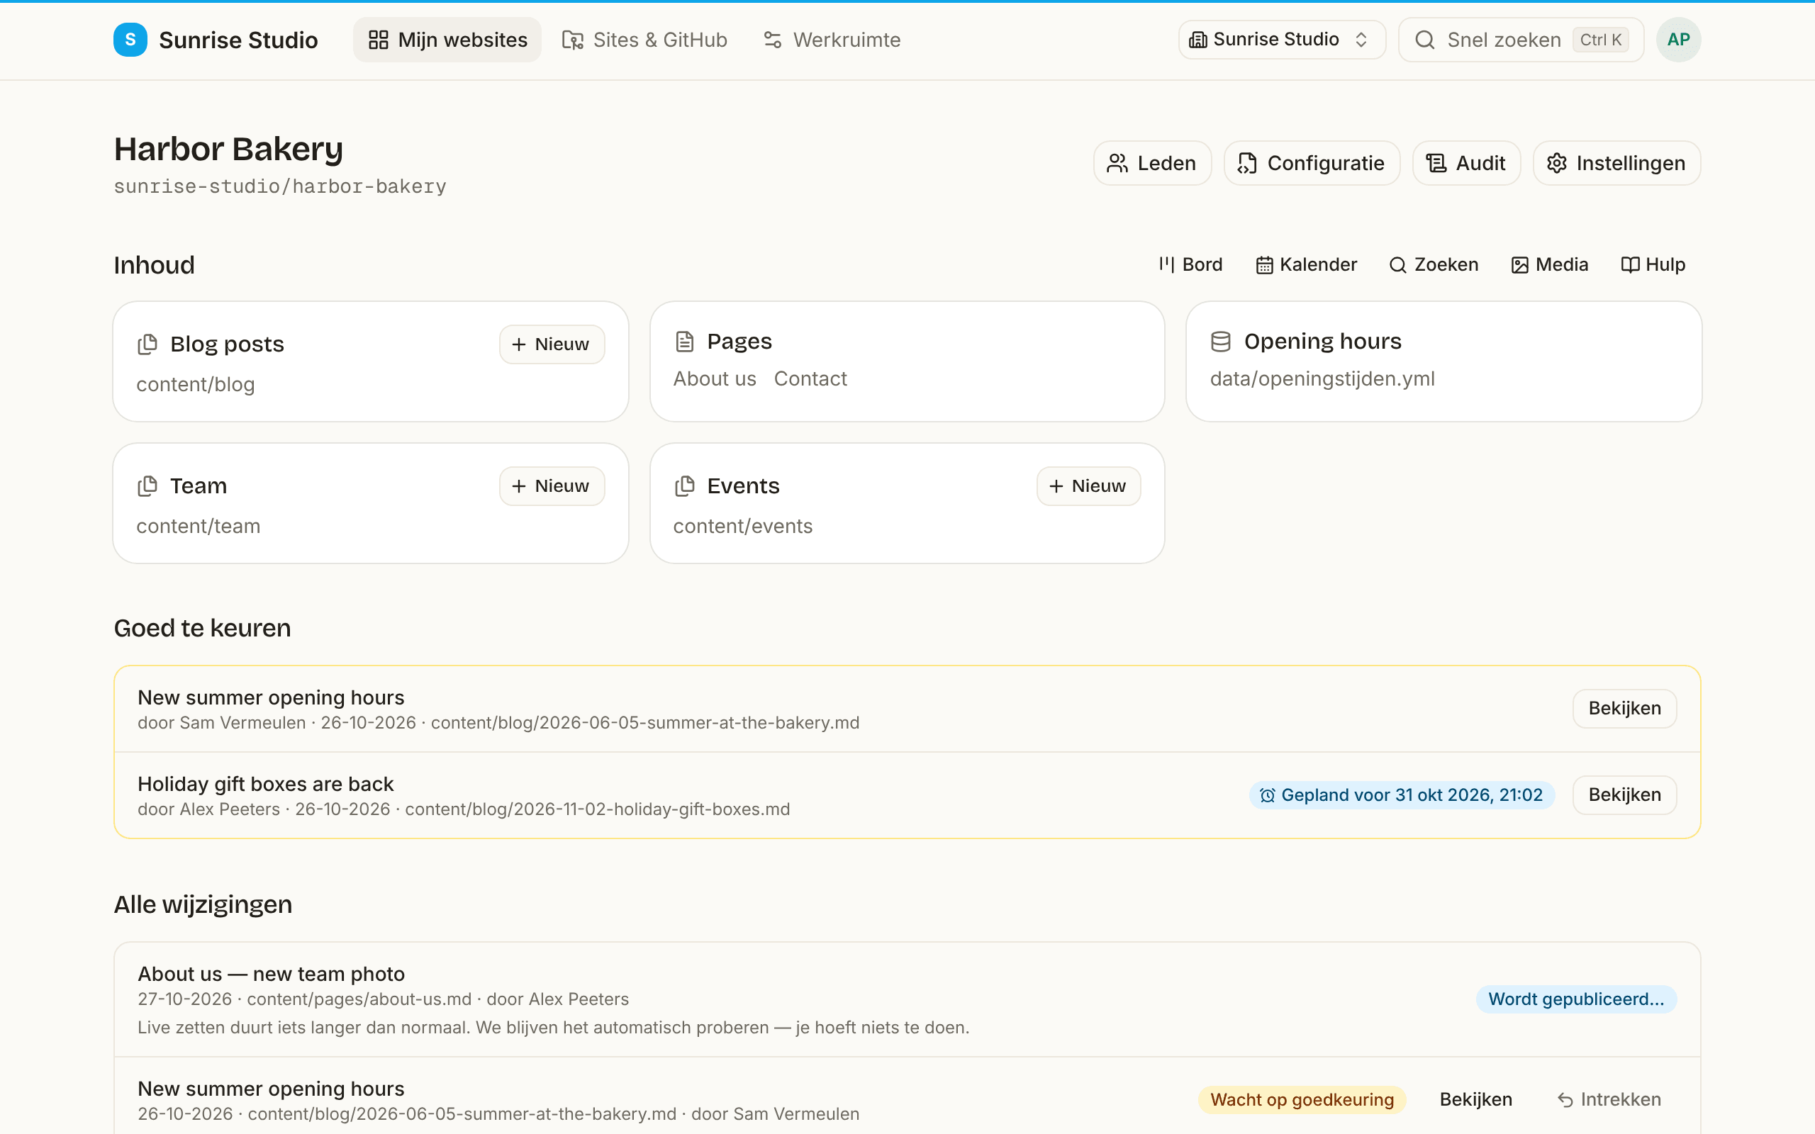1815x1134 pixels.
Task: Click the Sites & GitHub folder icon
Action: [x=573, y=40]
